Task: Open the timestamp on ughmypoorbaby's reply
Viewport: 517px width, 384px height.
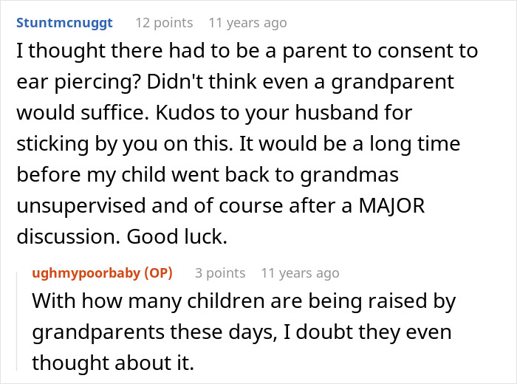Action: pos(300,273)
